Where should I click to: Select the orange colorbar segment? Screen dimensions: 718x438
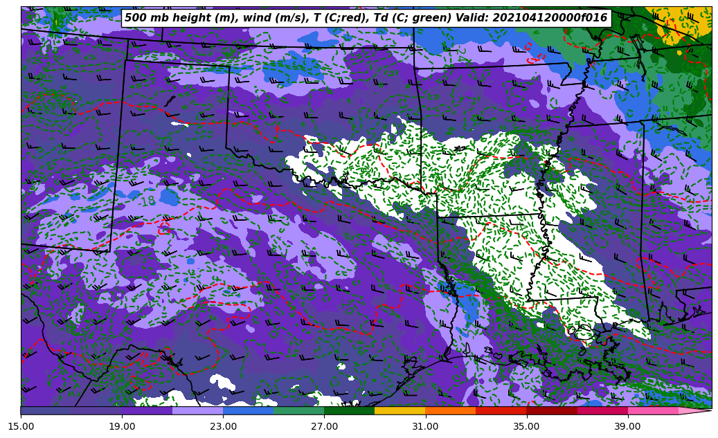click(x=450, y=411)
